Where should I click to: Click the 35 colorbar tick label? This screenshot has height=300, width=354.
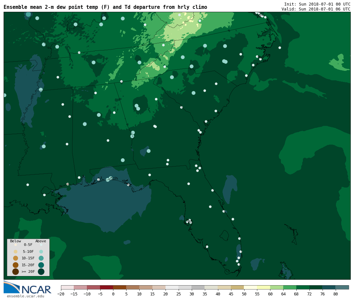[x=205, y=294]
